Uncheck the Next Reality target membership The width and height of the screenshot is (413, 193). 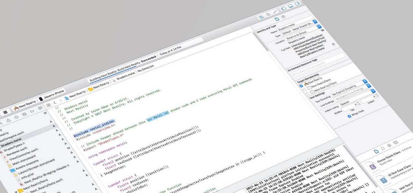[301, 86]
